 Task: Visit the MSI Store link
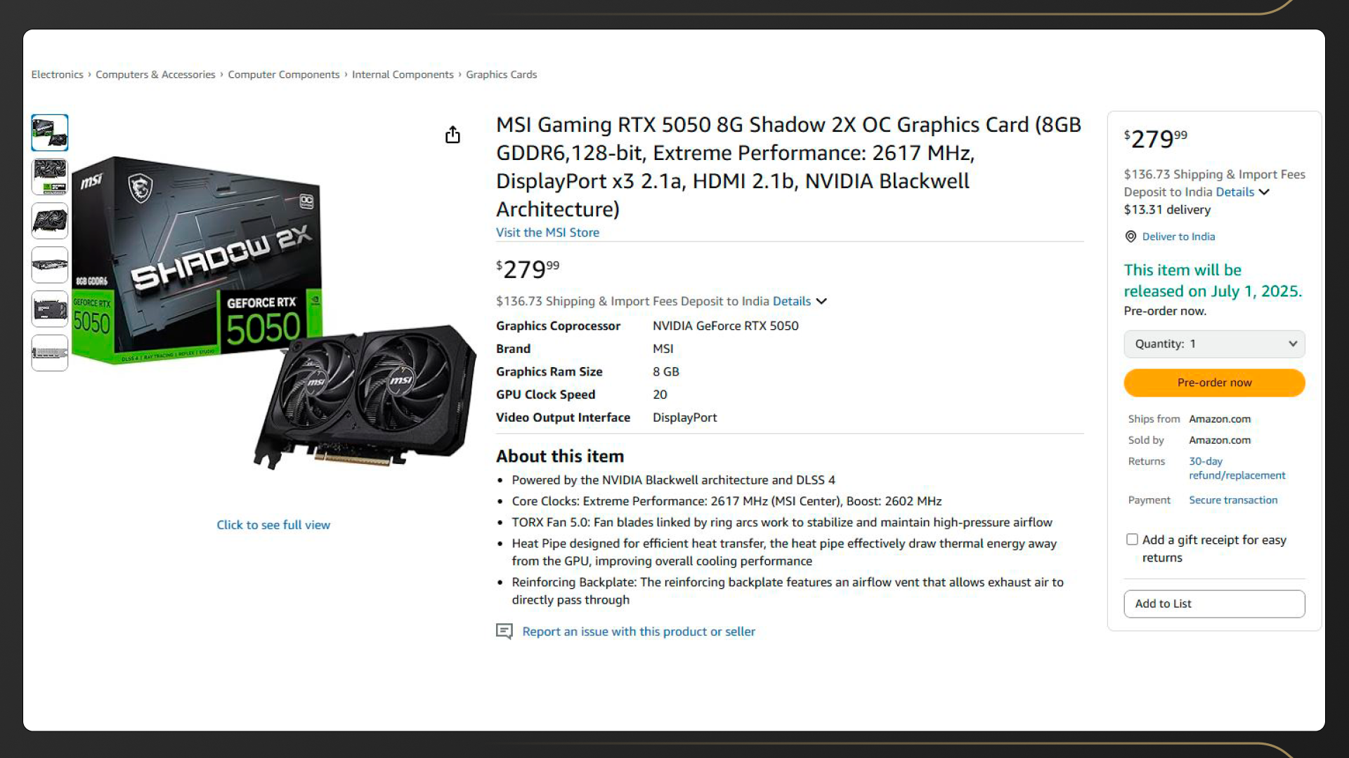point(547,232)
